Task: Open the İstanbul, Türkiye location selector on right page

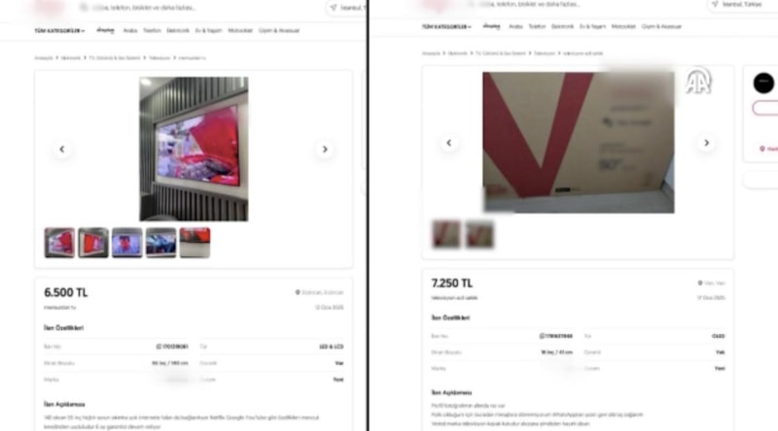Action: click(742, 4)
